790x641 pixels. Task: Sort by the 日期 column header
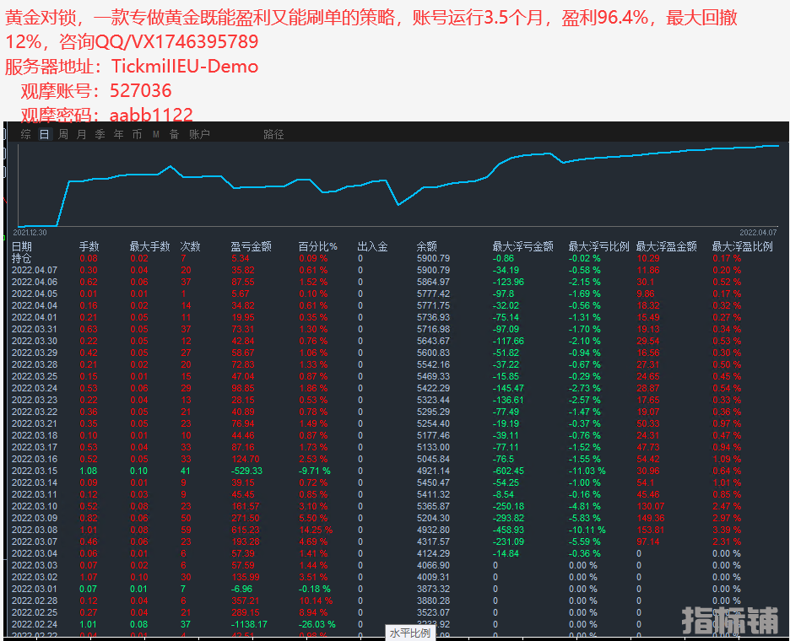[22, 246]
